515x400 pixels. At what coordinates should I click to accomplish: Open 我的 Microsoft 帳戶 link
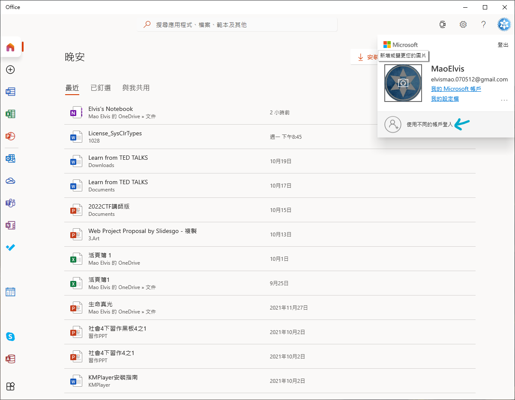(456, 89)
